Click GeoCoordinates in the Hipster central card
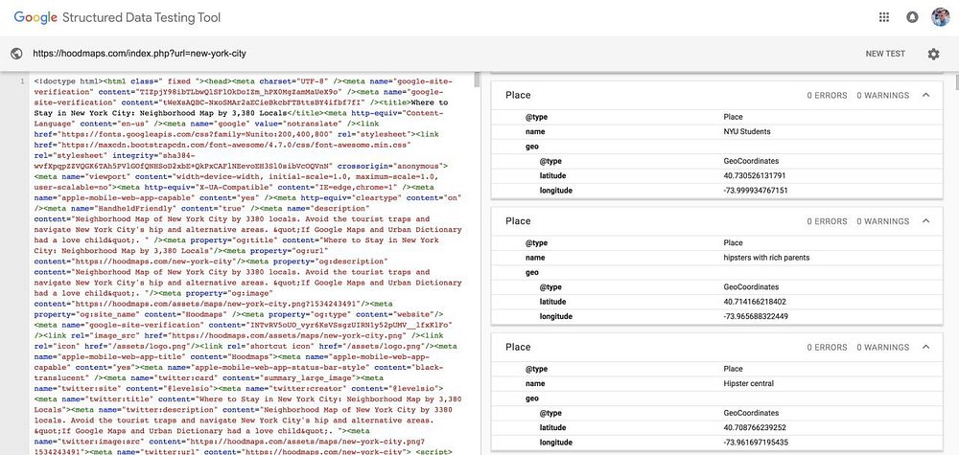Screen dimensions: 959x455 (751, 413)
